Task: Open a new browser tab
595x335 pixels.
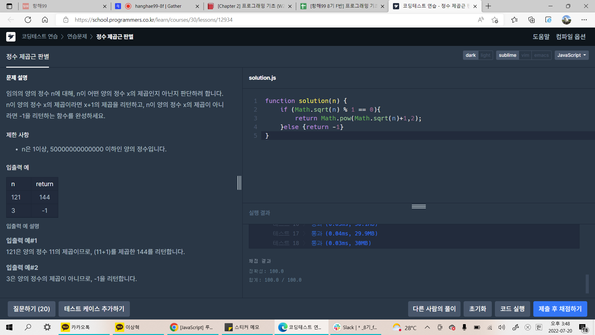Action: pos(488,6)
